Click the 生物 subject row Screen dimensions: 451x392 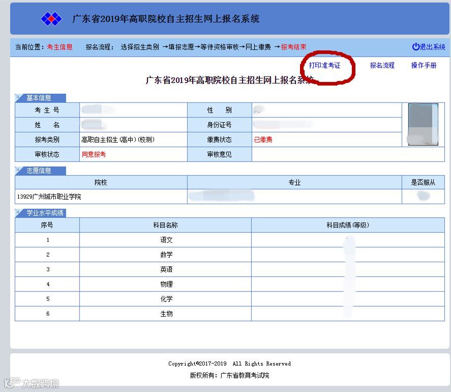tap(229, 314)
